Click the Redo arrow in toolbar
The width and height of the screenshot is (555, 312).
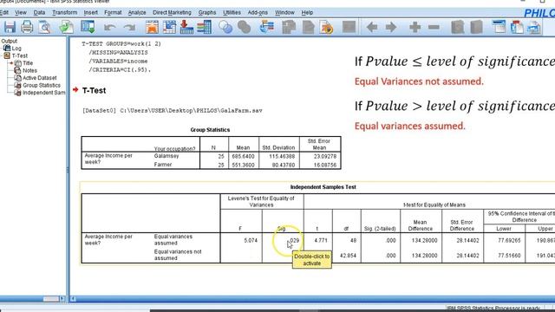pos(129,27)
